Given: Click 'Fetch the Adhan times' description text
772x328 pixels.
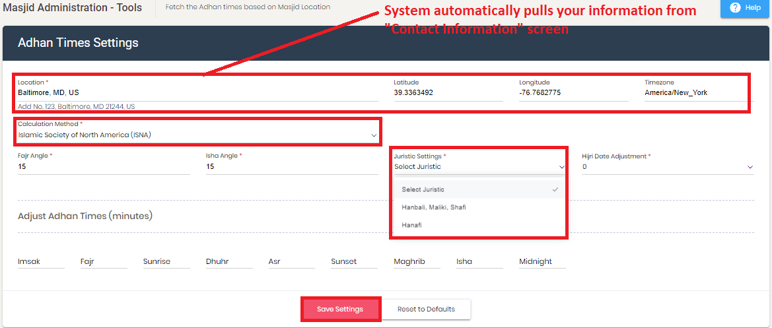Looking at the screenshot, I should (248, 7).
